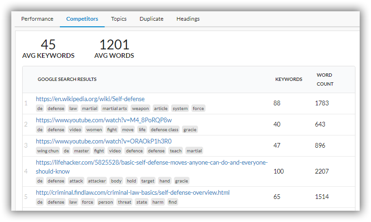Click the 'article' tag in row 1
Screen dimensions: 371x222
pos(161,108)
